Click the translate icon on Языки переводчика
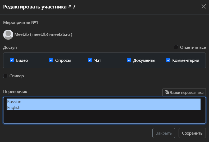 coord(167,92)
